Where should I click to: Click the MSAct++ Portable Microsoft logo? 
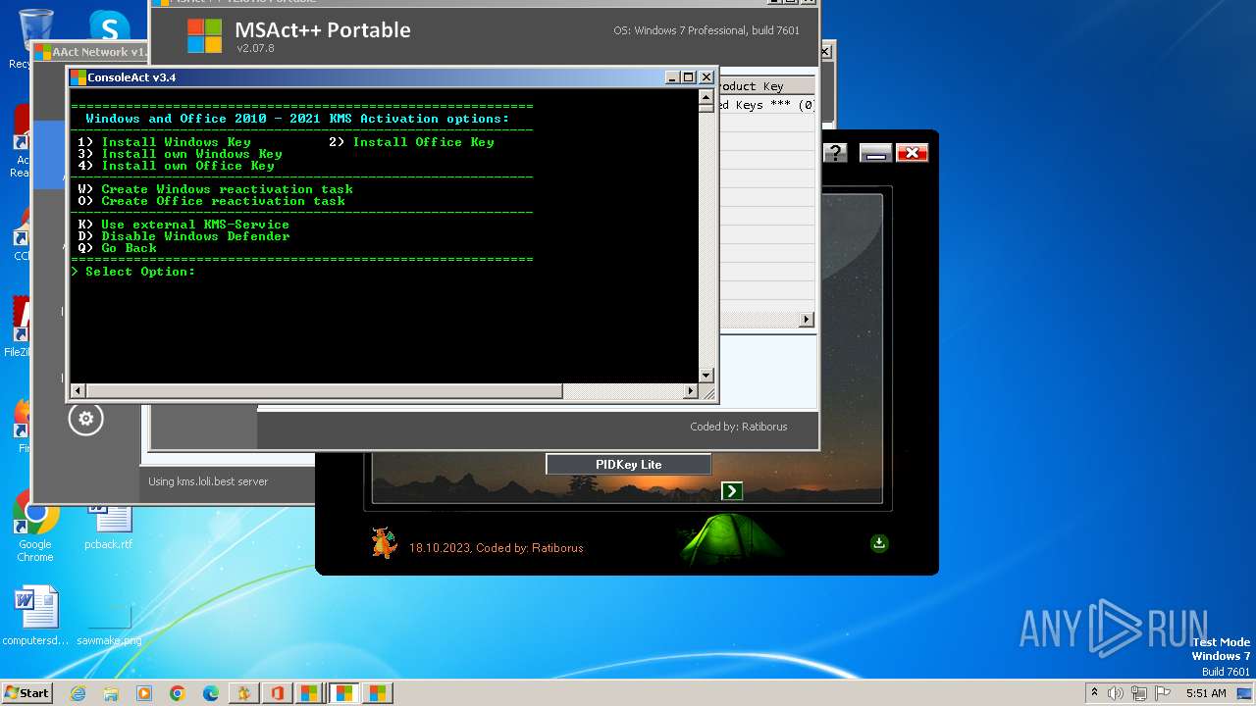[x=205, y=36]
